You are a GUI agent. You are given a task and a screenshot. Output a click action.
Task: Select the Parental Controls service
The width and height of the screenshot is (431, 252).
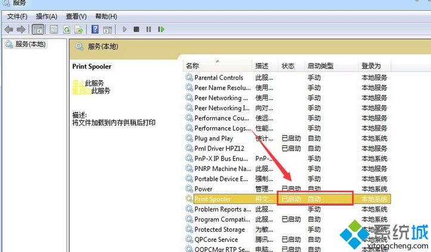287,77
